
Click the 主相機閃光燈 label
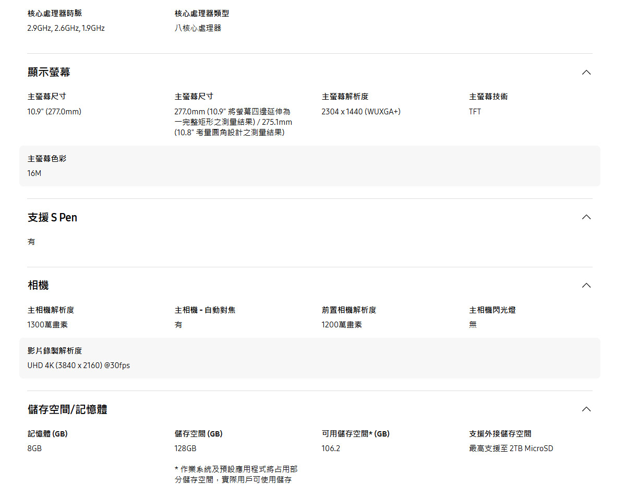492,310
